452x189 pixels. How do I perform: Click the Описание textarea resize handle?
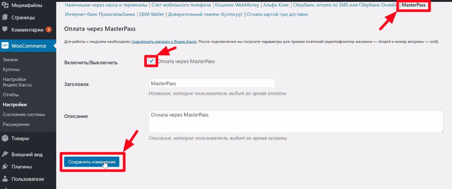pyautogui.click(x=441, y=130)
